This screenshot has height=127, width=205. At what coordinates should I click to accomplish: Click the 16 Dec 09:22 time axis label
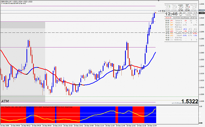coord(26,126)
